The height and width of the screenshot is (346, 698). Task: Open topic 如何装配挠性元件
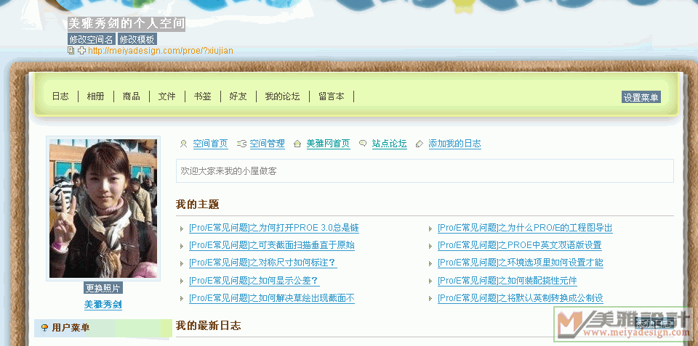(508, 281)
